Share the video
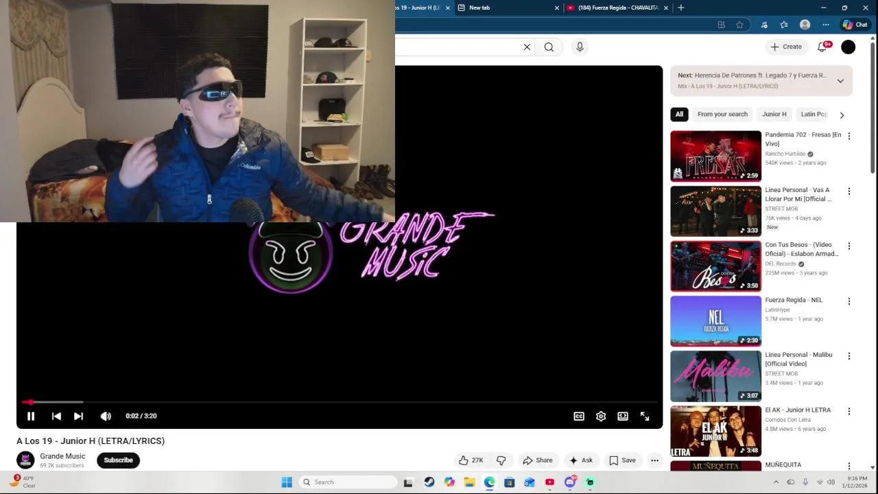878x494 pixels. (x=538, y=460)
